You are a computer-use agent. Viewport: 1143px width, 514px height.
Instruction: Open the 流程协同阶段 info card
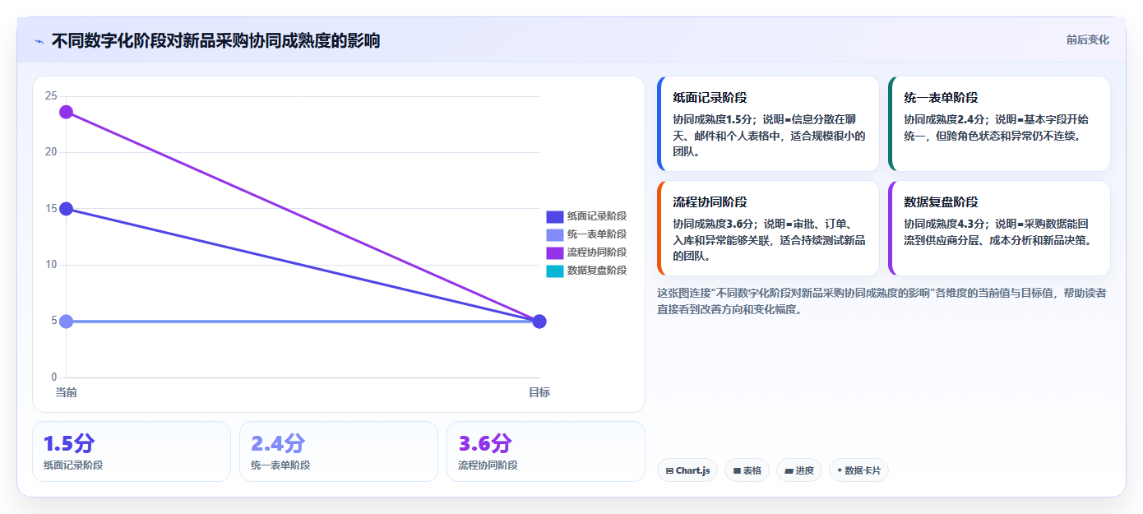point(768,228)
